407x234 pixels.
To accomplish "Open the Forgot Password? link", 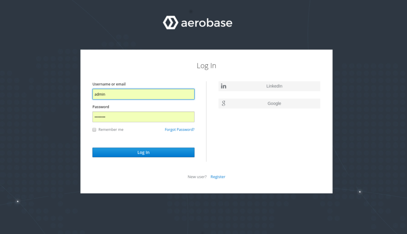I will pyautogui.click(x=179, y=130).
